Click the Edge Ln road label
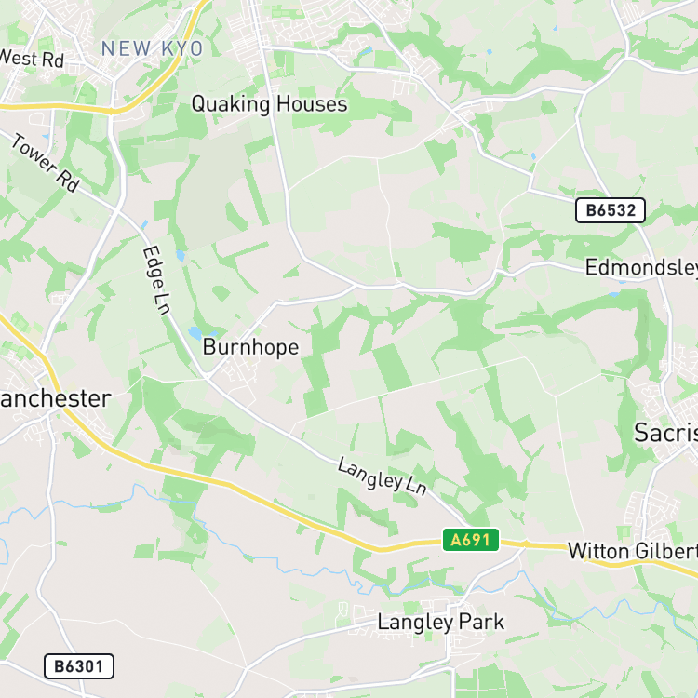 (x=156, y=280)
